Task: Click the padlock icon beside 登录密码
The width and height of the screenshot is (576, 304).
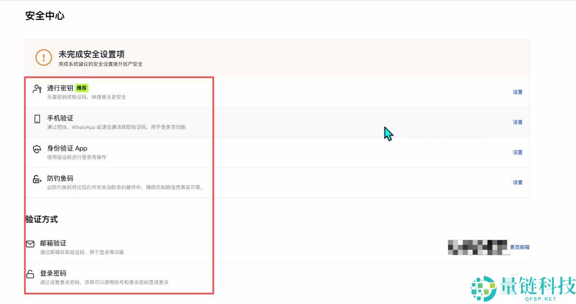Action: [30, 274]
